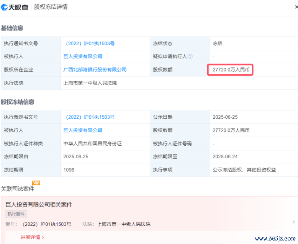Open the case number link in 执行通知书文号 row
The image size is (298, 244).
pyautogui.click(x=90, y=44)
